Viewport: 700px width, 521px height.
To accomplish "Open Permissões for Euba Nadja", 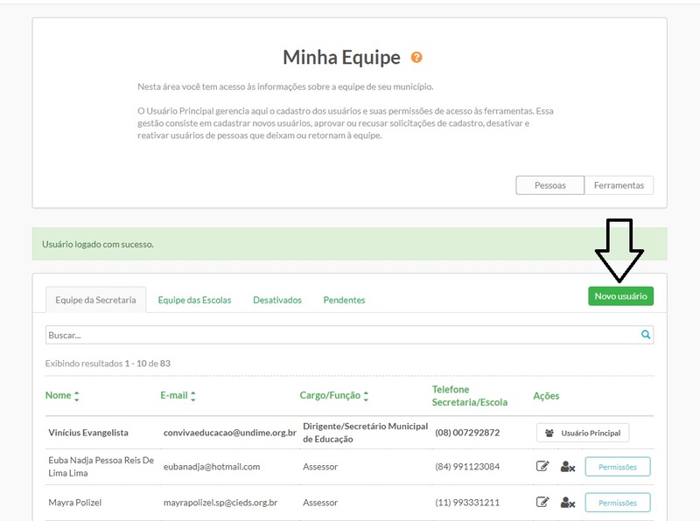I will [x=617, y=467].
